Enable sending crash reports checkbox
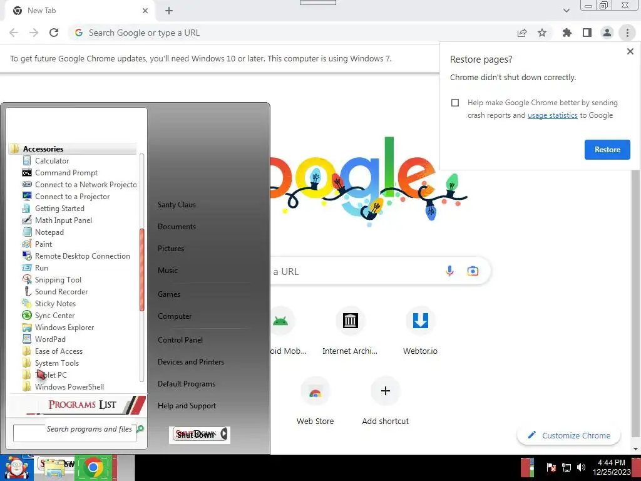 pyautogui.click(x=455, y=103)
